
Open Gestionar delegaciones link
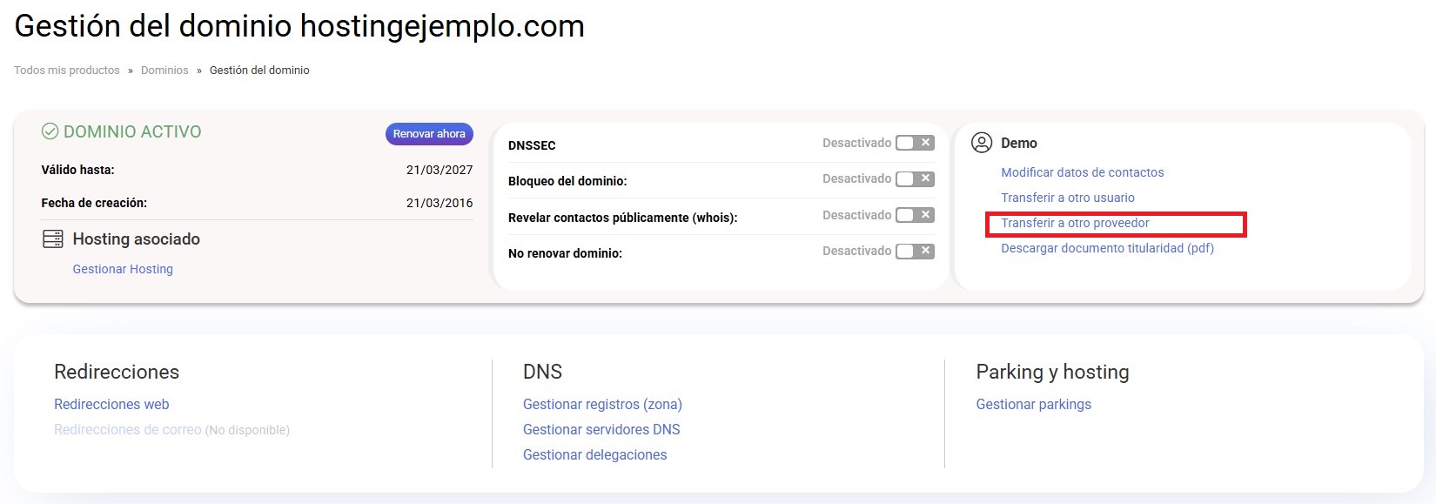coord(594,454)
